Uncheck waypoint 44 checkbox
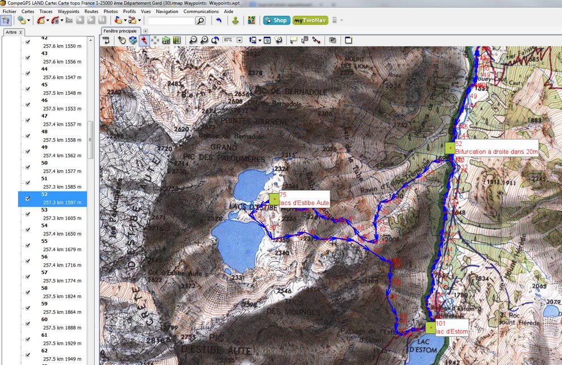 [28, 73]
